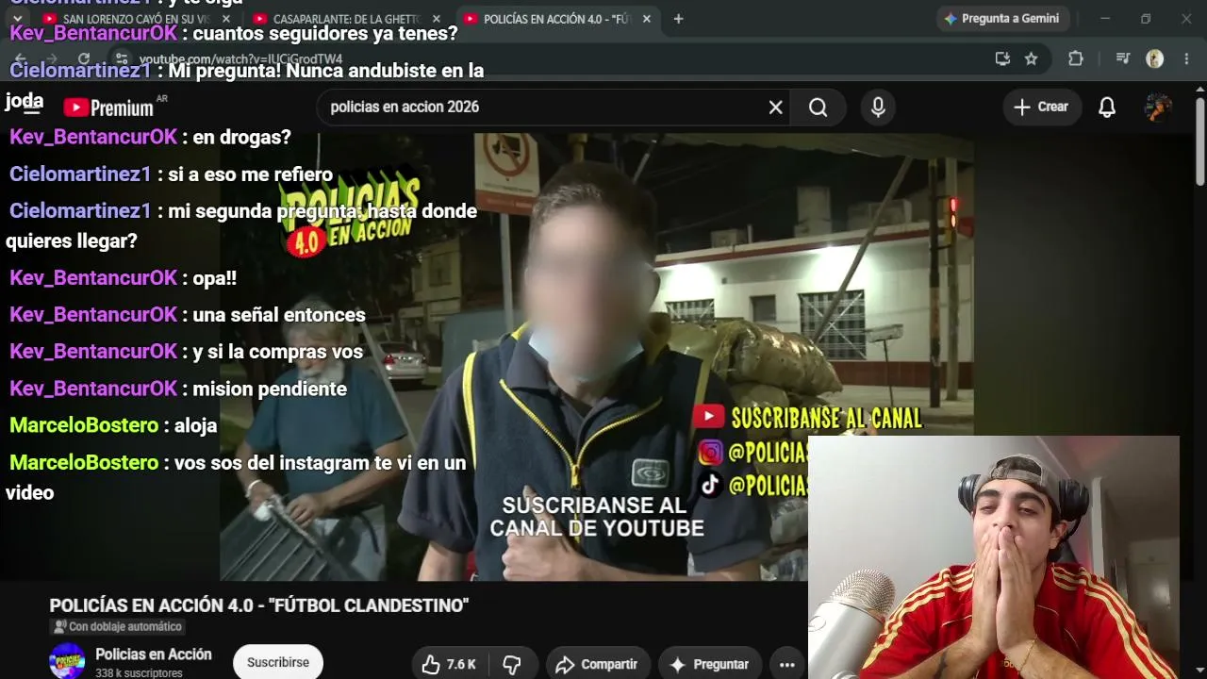
Task: Select the POLICÍAS EN ACCIÓN 4.0 tab
Action: coord(556,19)
